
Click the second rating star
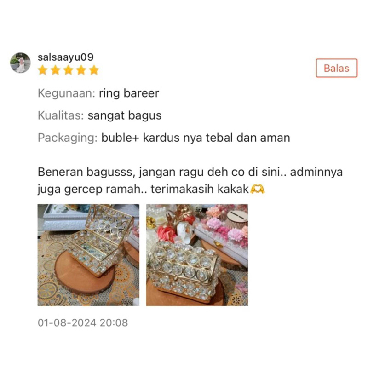coord(56,70)
